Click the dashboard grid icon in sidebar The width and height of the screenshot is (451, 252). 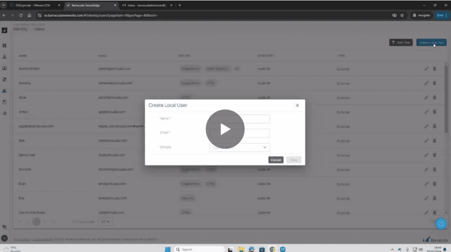coord(4,45)
